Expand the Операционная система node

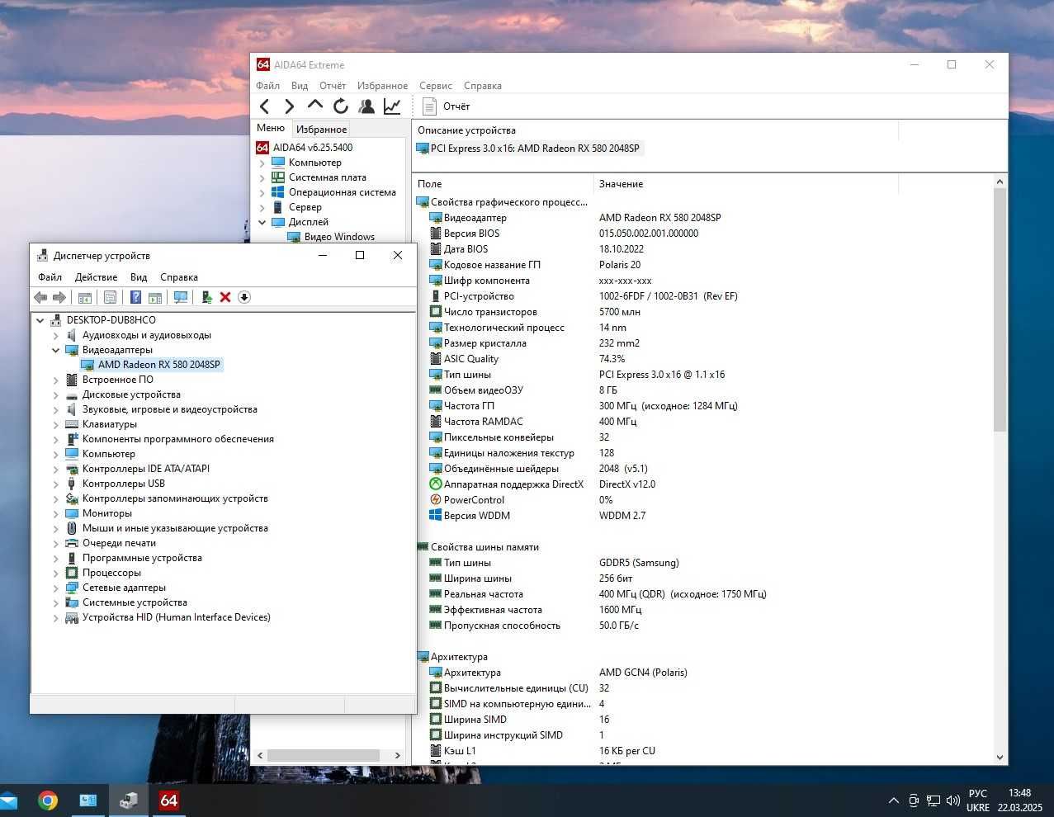point(262,193)
